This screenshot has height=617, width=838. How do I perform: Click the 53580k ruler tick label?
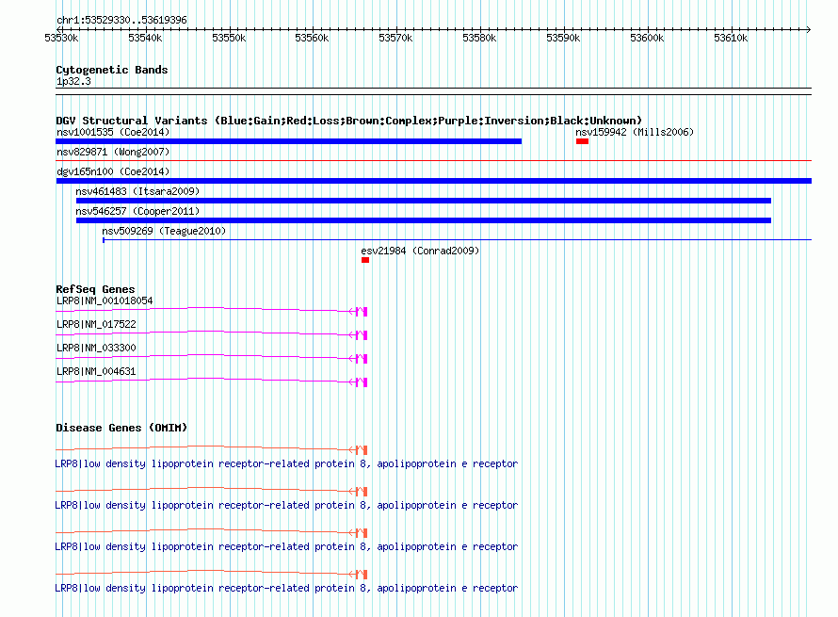click(479, 38)
